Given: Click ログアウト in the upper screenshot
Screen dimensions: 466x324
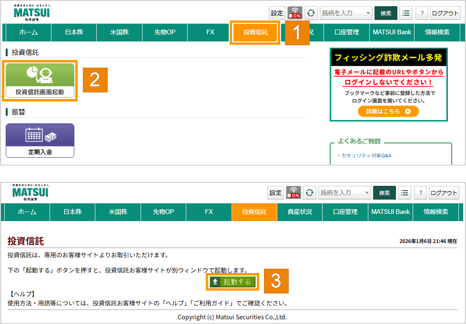Looking at the screenshot, I should [445, 13].
